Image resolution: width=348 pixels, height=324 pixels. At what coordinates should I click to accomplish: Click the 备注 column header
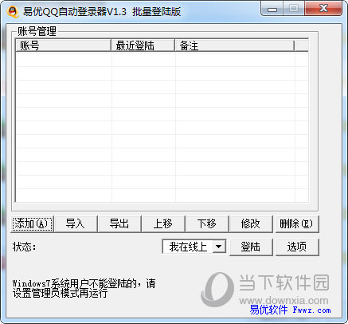tap(235, 45)
